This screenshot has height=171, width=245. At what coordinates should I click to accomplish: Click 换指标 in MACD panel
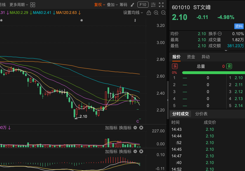point(125,151)
